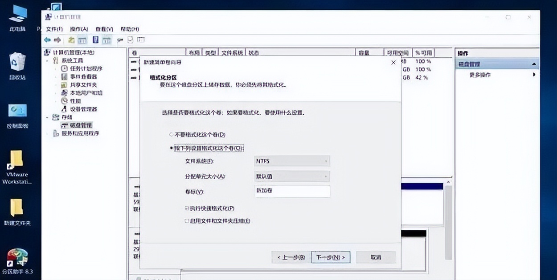Open 此电脑 desktop icon
557x280 pixels.
point(17,18)
